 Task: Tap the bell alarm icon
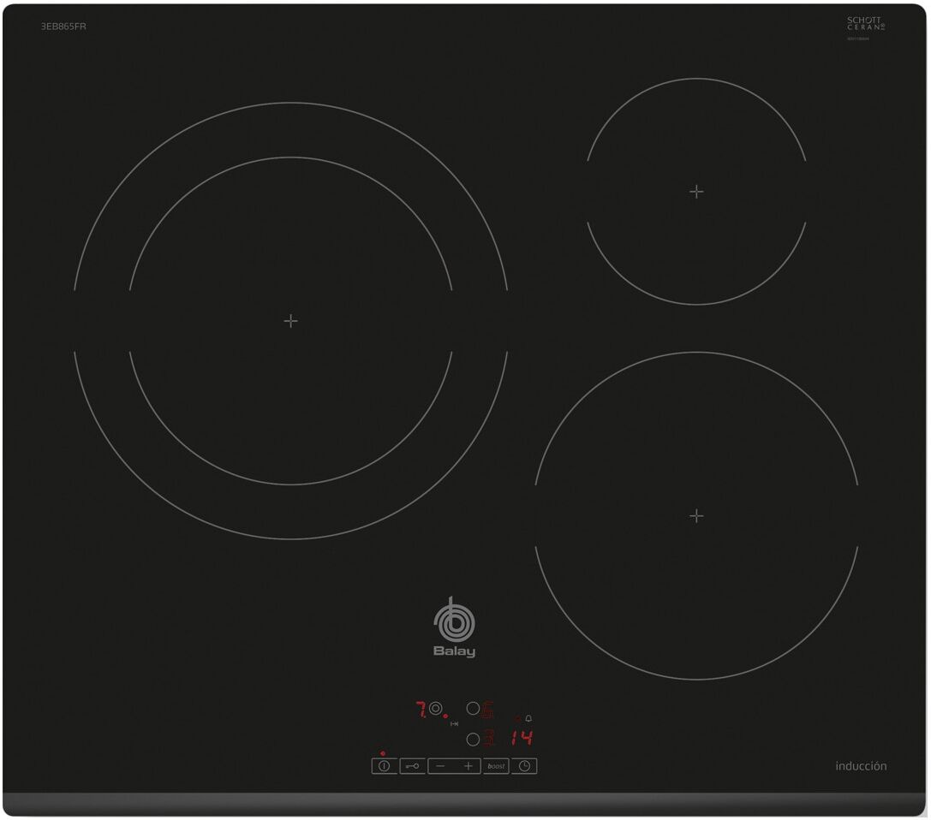[528, 719]
